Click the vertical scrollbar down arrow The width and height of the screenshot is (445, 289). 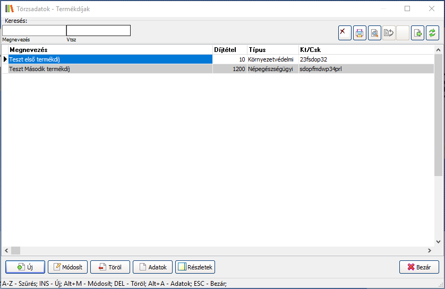pos(438,242)
